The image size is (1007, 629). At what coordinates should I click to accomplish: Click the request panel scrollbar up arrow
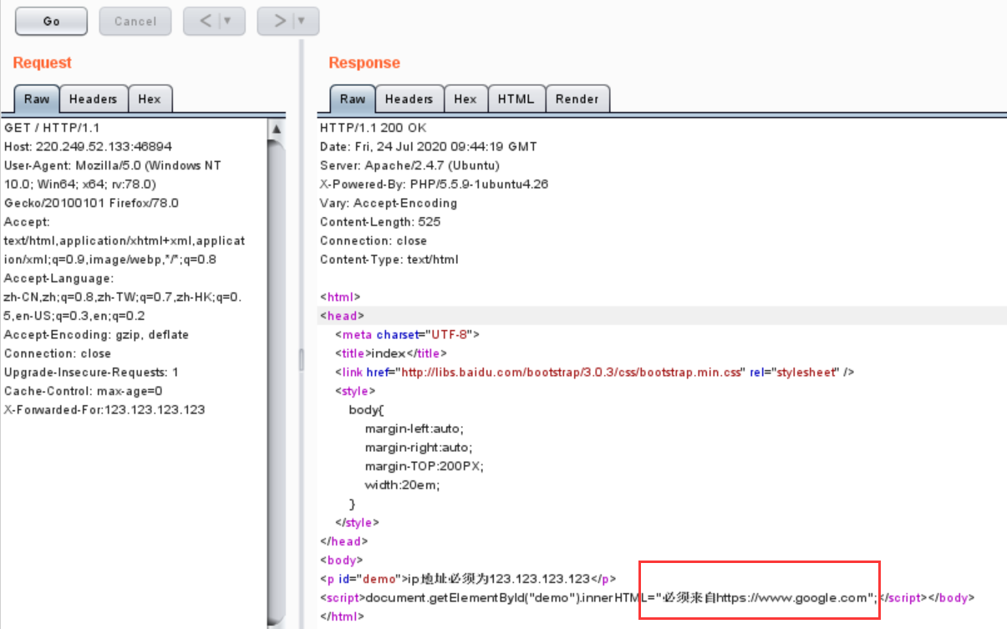tap(277, 127)
